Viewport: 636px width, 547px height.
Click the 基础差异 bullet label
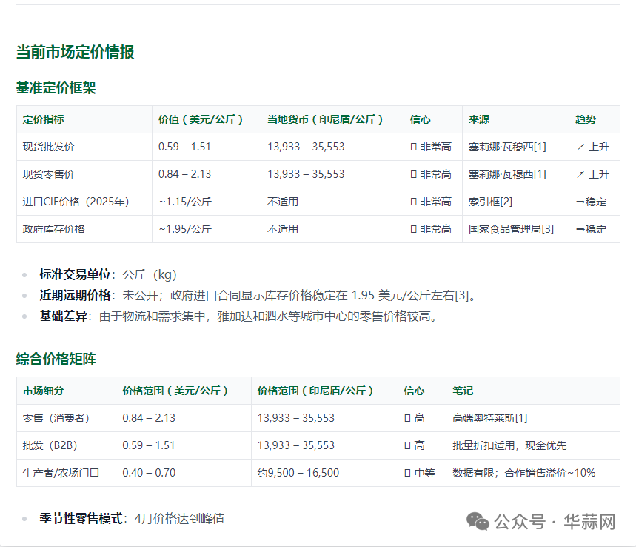63,316
